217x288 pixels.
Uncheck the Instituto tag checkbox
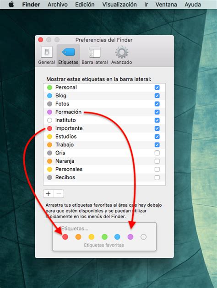coord(157,120)
